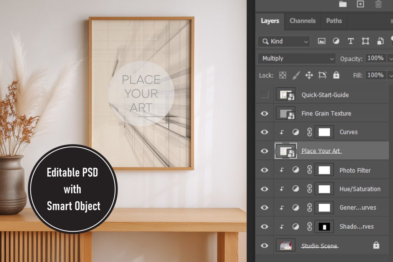Select the Curves layer white mask
Screen dimensions: 393x262
click(324, 132)
